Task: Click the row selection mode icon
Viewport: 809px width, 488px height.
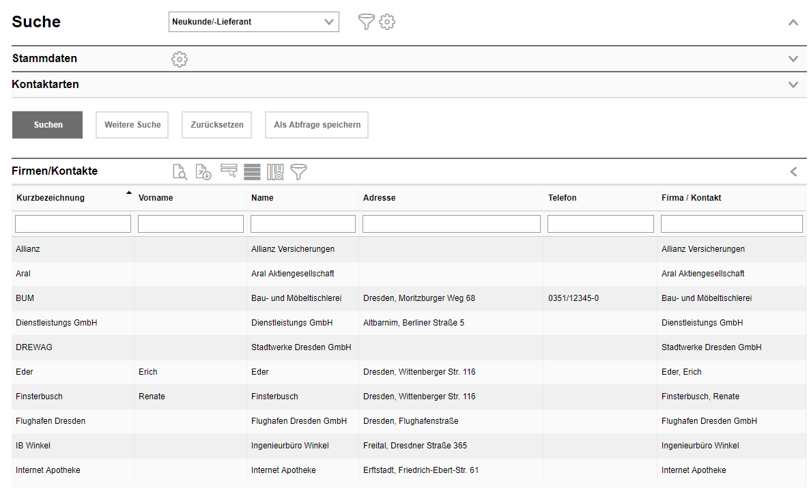Action: coord(229,171)
